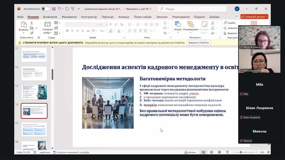Click the Cut scissors icon
Viewport: 285px width, 160px height.
click(32, 23)
